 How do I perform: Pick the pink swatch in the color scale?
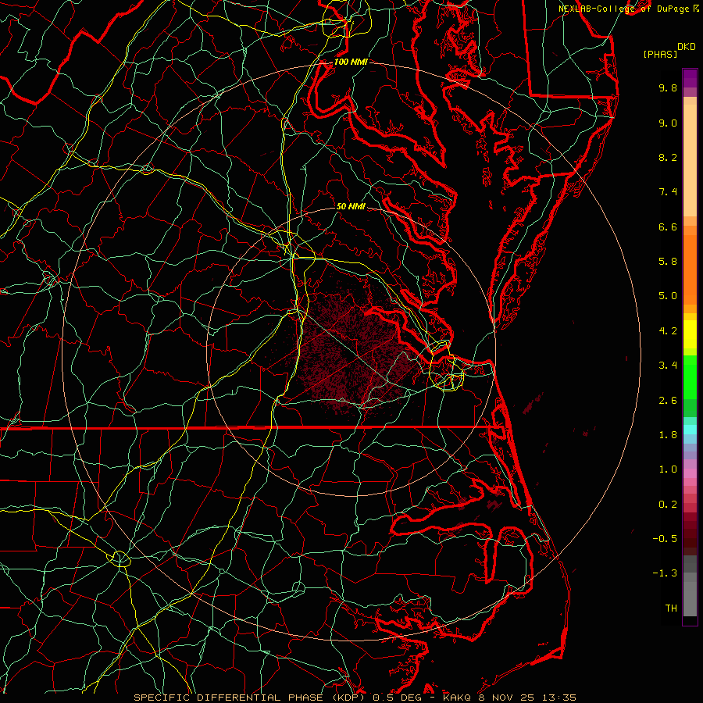(x=690, y=473)
